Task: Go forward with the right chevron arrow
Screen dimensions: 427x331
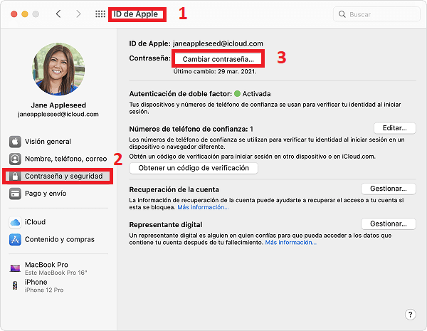Action: [x=78, y=14]
